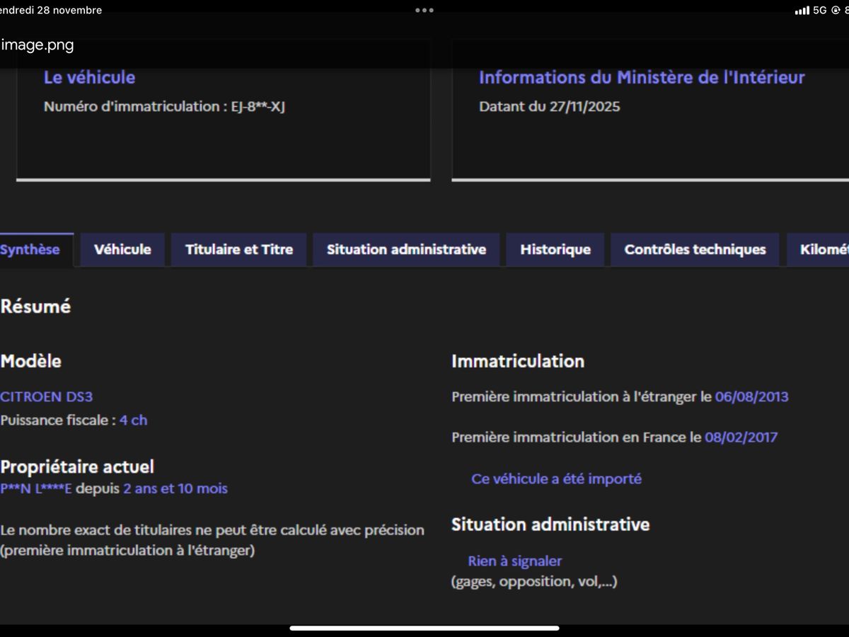Tap the image.png file title
The image size is (849, 637).
tap(38, 46)
